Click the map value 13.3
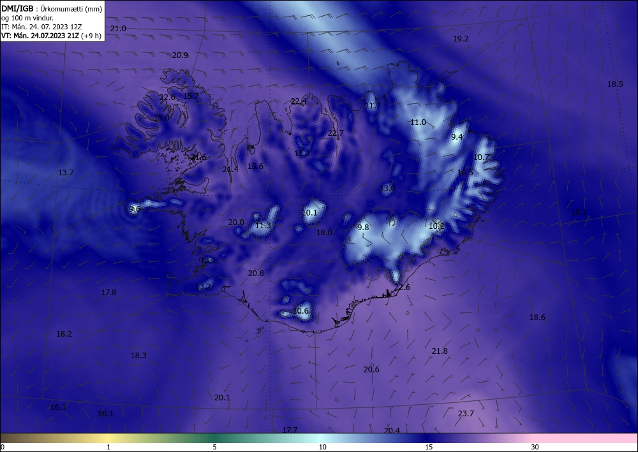This screenshot has height=452, width=638. 302,154
